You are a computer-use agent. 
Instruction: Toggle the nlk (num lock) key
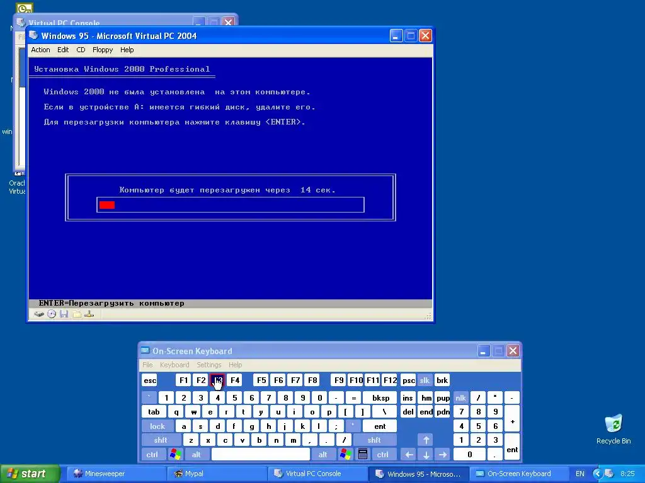[x=460, y=397]
